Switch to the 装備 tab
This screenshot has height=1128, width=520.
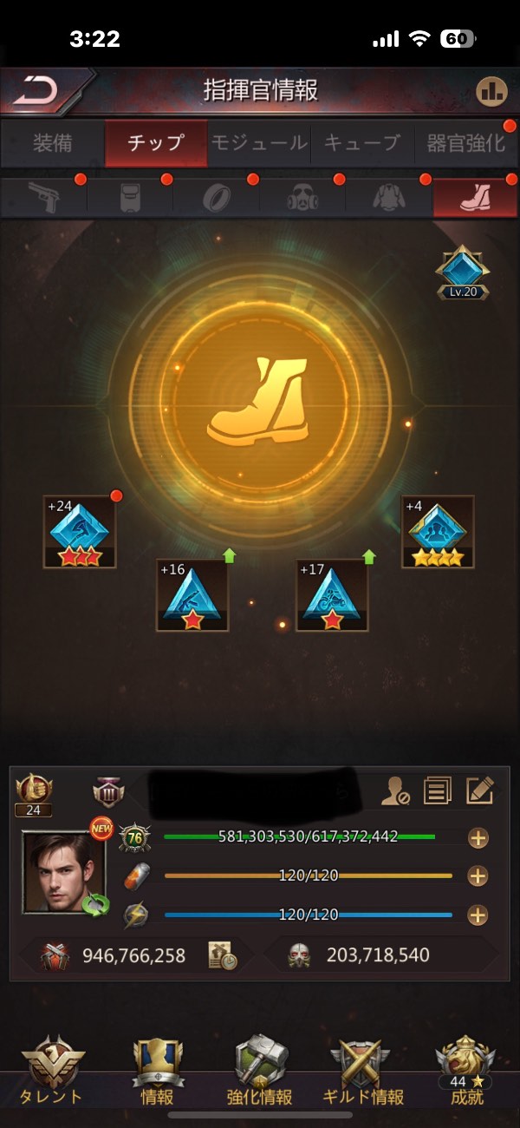pyautogui.click(x=52, y=143)
